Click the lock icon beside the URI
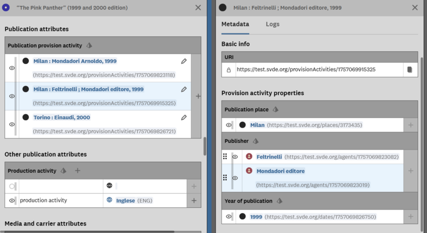 click(229, 70)
